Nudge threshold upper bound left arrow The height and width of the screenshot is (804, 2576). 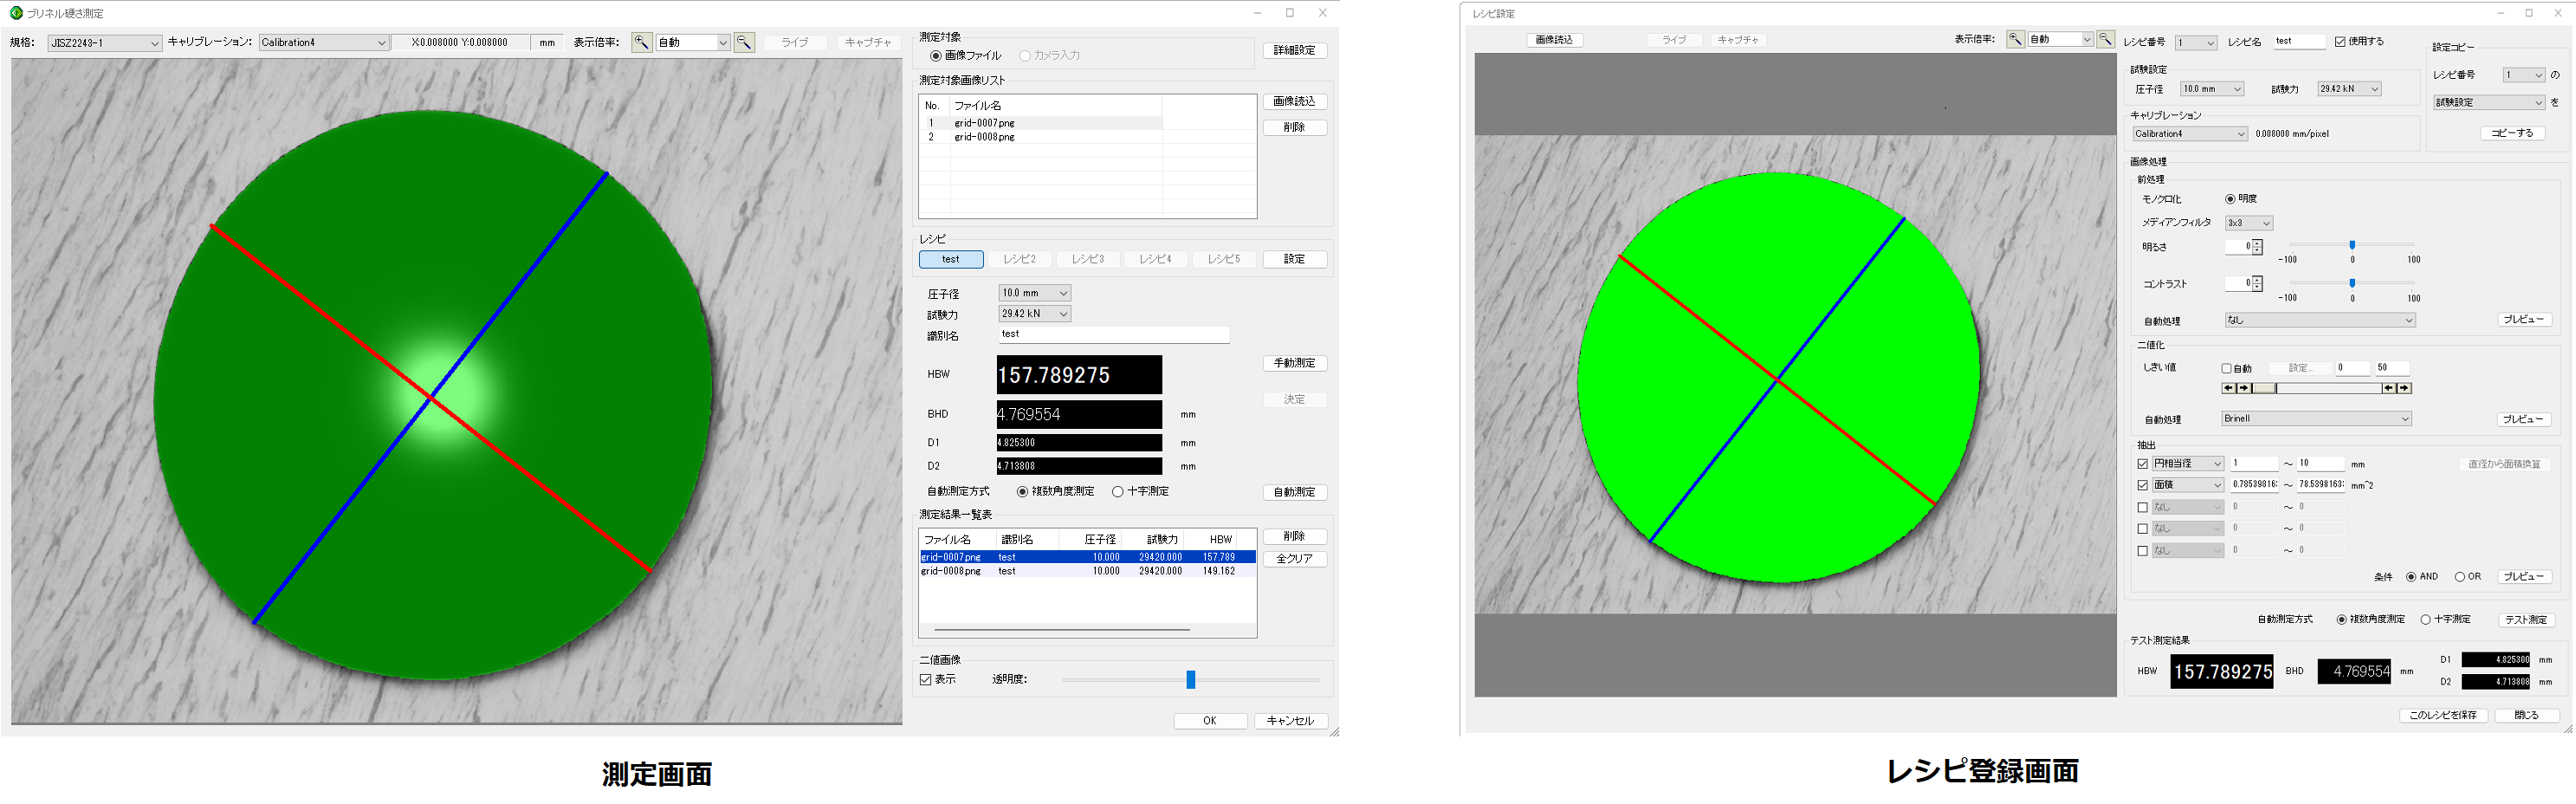tap(2388, 388)
